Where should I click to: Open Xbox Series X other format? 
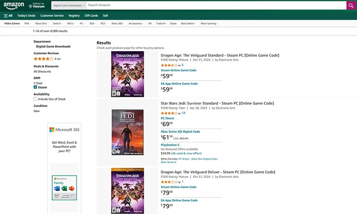coord(169,162)
